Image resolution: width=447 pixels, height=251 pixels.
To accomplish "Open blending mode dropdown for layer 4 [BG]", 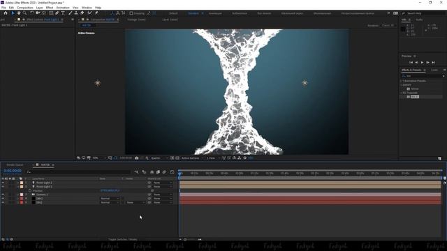I will pos(110,199).
